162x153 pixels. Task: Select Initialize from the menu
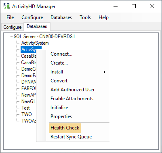pos(59,108)
